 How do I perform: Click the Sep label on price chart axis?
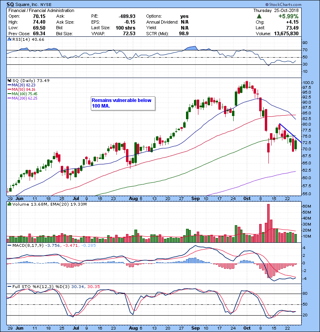tap(196, 199)
